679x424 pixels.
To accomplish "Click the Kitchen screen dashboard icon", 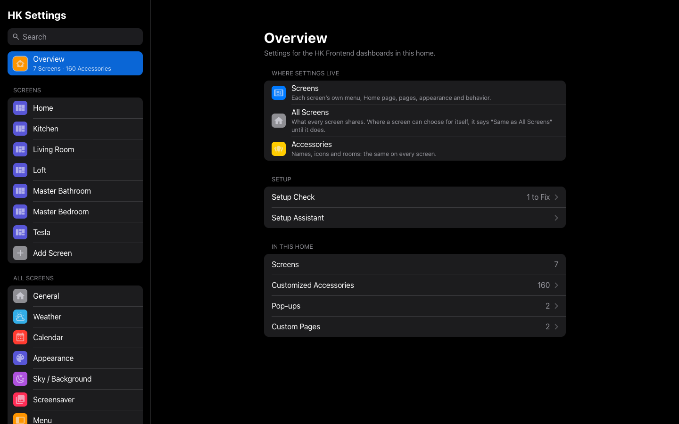I will (20, 129).
